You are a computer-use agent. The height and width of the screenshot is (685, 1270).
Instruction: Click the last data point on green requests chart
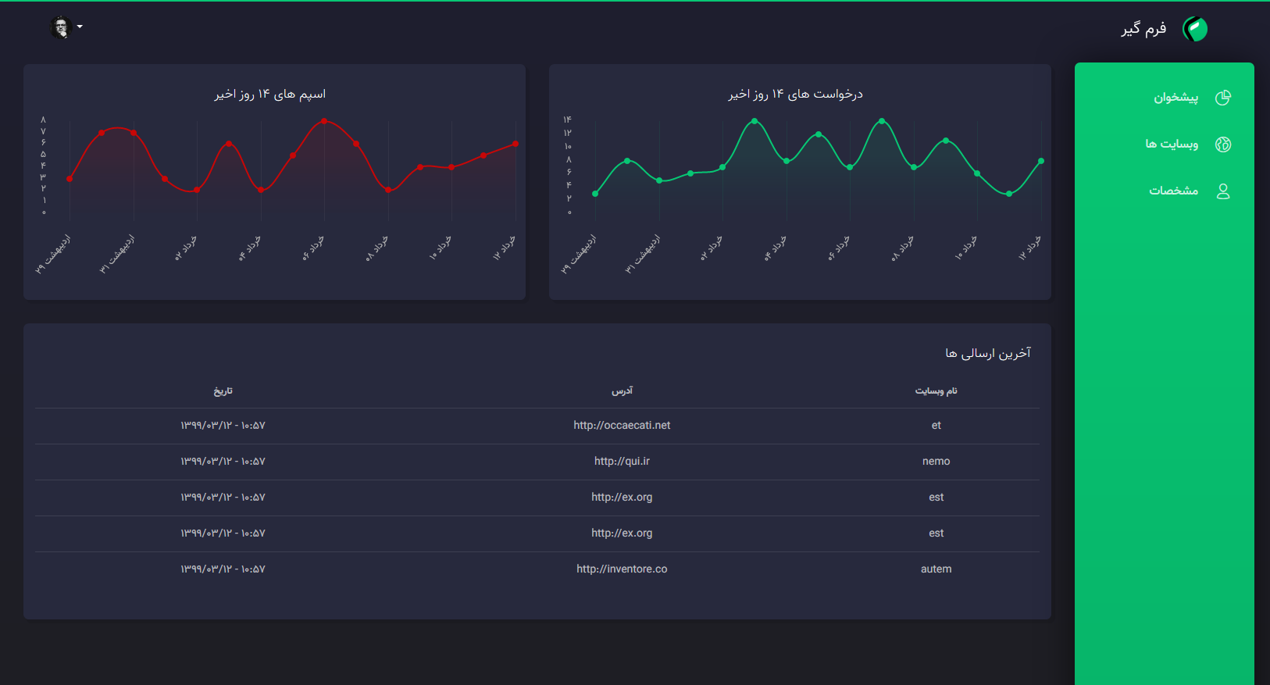[1041, 161]
